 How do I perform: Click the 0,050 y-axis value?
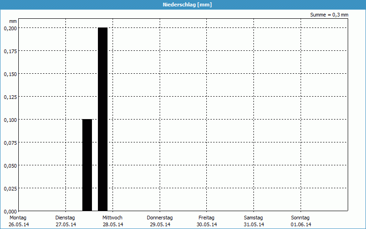pos(10,166)
